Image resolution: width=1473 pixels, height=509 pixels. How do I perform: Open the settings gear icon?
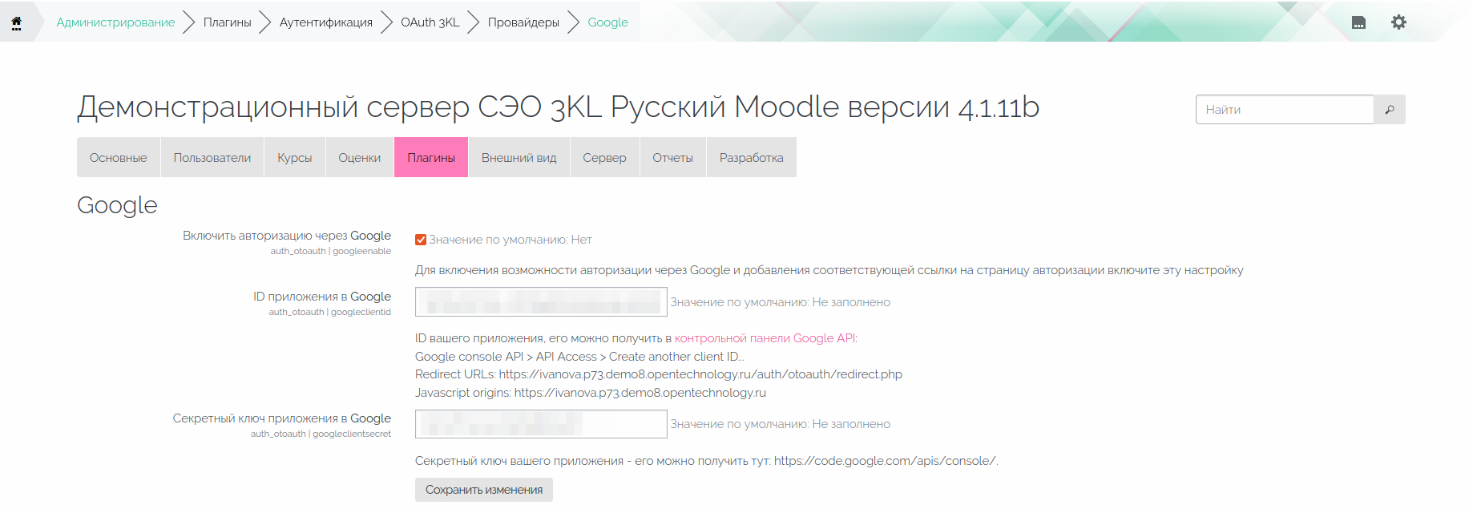point(1398,22)
